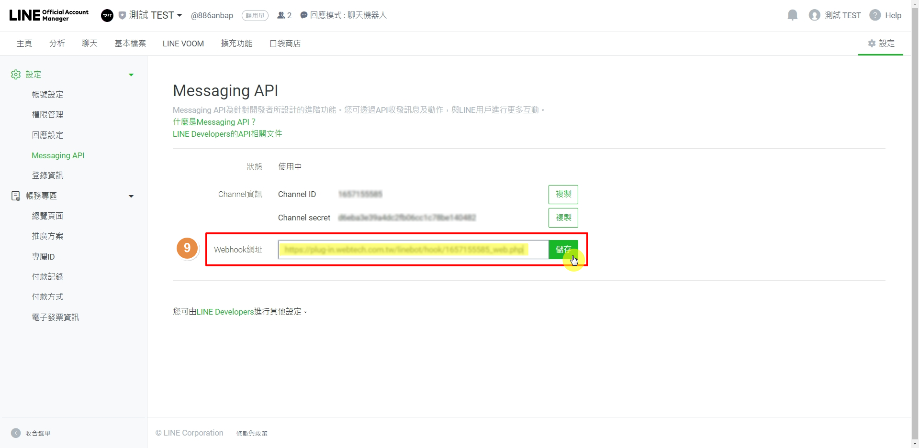Collapse the 帳務專區 sidebar section
The width and height of the screenshot is (919, 448).
131,196
